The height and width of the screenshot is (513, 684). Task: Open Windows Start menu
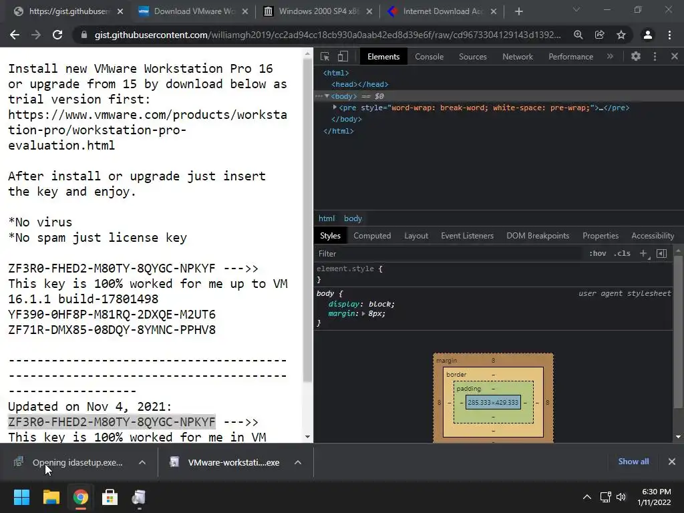click(21, 497)
